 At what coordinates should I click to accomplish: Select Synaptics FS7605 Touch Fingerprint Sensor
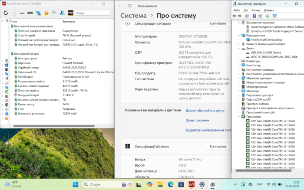click(x=277, y=31)
